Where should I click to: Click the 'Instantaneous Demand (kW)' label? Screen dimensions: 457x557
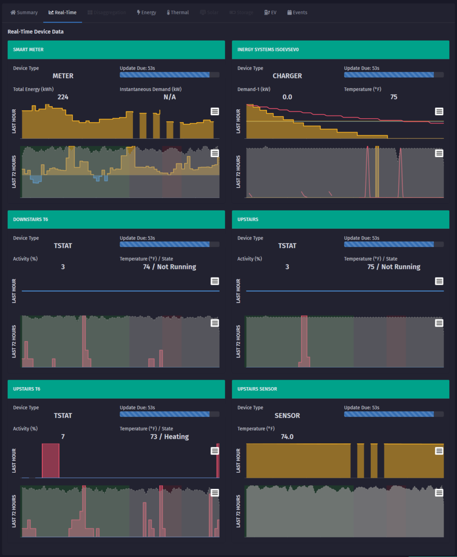pyautogui.click(x=151, y=89)
